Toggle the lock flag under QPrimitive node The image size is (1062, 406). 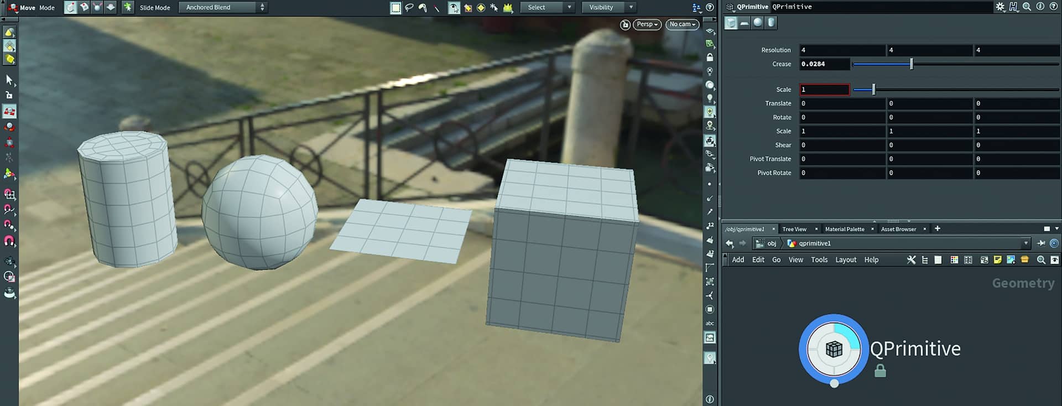880,371
